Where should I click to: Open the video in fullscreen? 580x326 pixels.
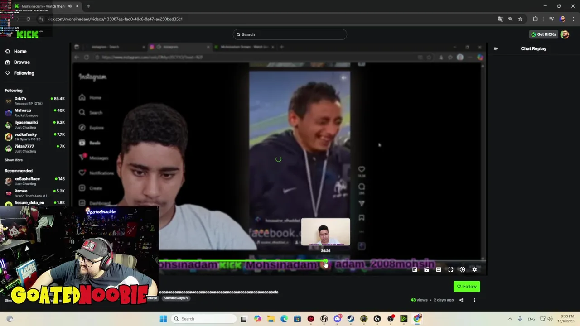coord(450,269)
